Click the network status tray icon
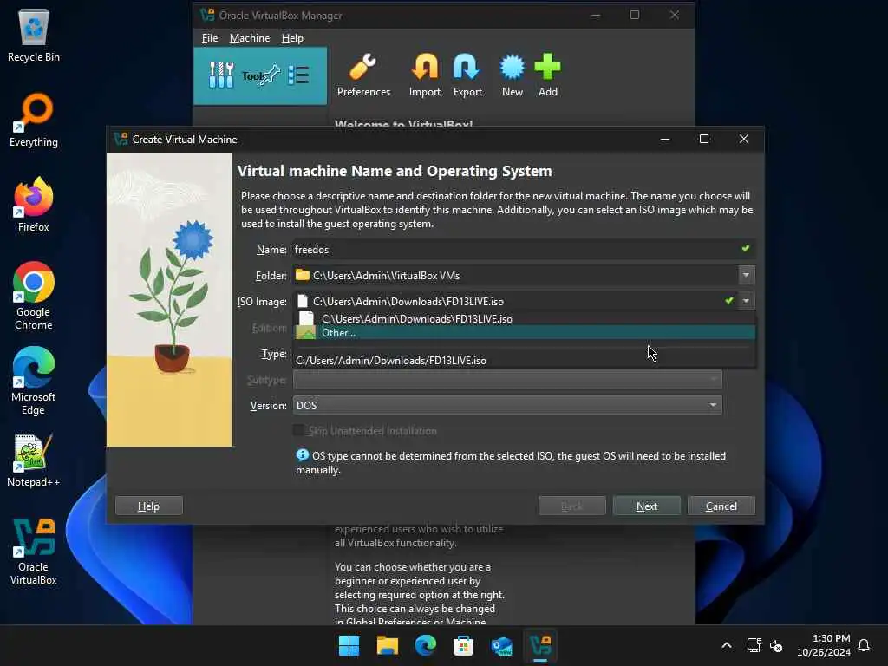This screenshot has height=666, width=888. [x=754, y=645]
